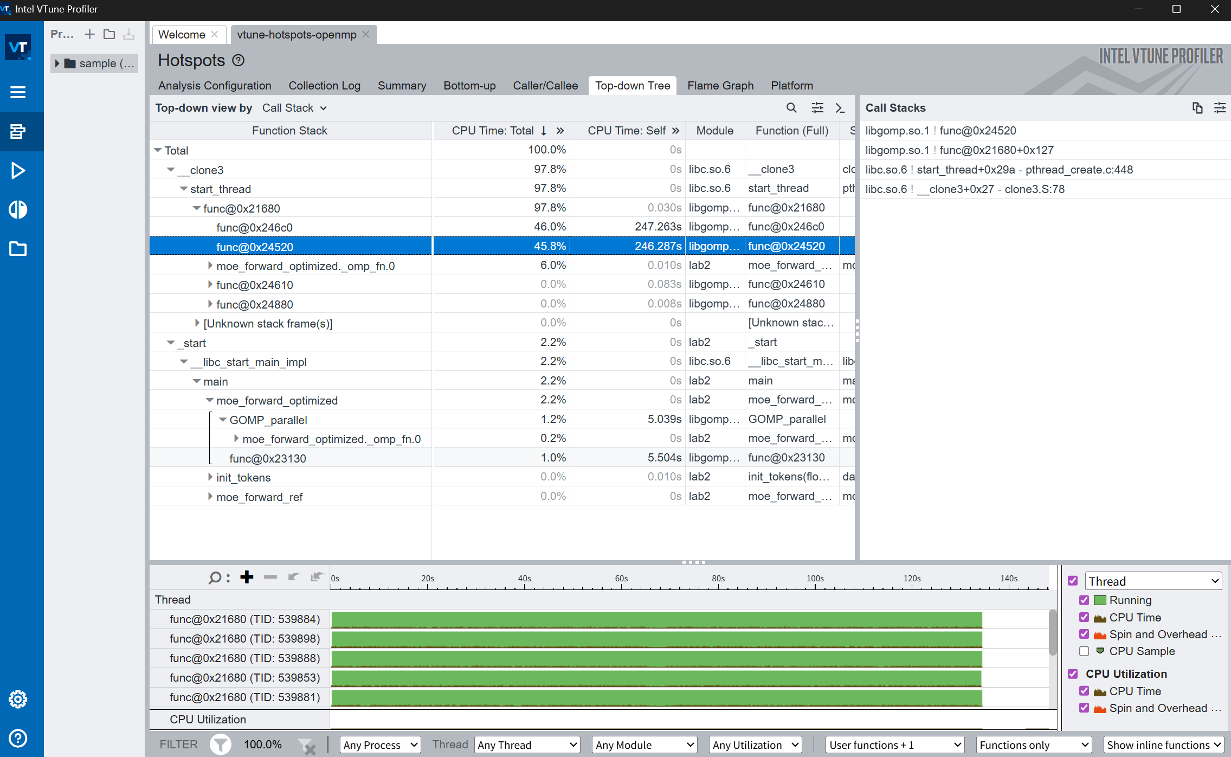Click the Configure Analysis play icon
Image resolution: width=1231 pixels, height=757 pixels.
tap(18, 171)
